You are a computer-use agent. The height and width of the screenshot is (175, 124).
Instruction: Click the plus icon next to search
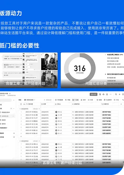pos(119,94)
